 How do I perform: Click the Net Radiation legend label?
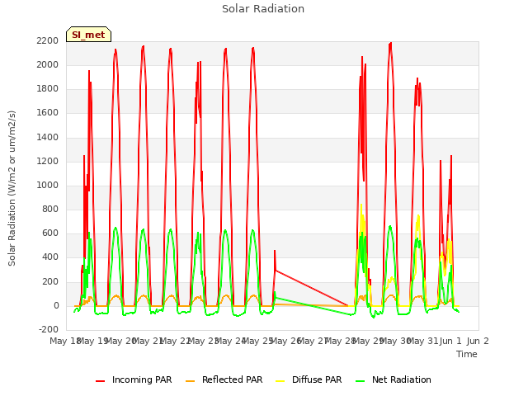[x=402, y=379]
